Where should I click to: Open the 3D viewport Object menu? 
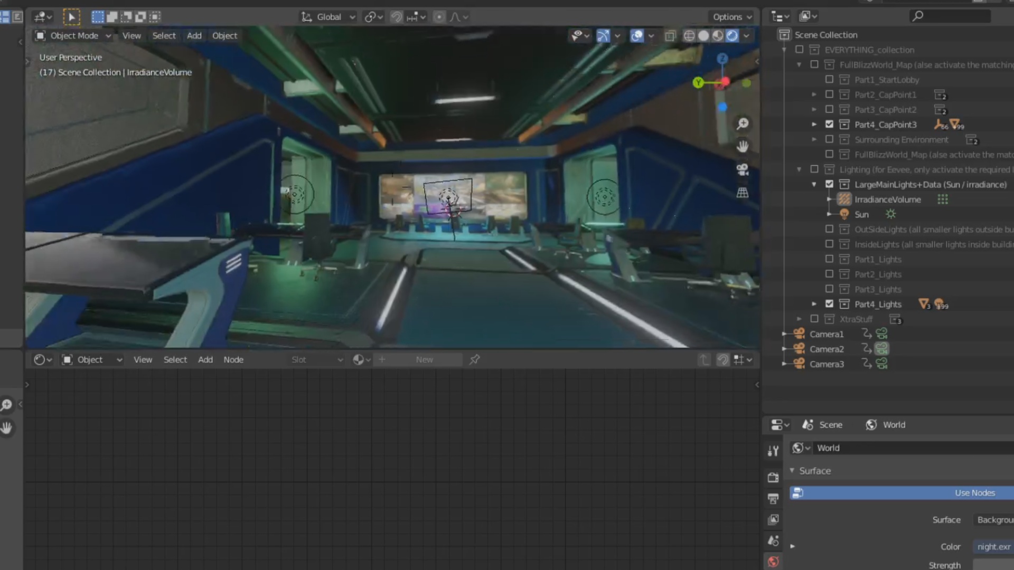(x=224, y=35)
